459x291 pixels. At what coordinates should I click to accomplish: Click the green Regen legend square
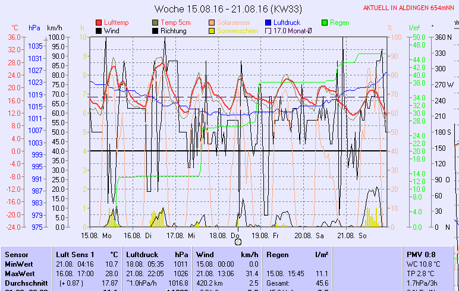click(x=325, y=23)
